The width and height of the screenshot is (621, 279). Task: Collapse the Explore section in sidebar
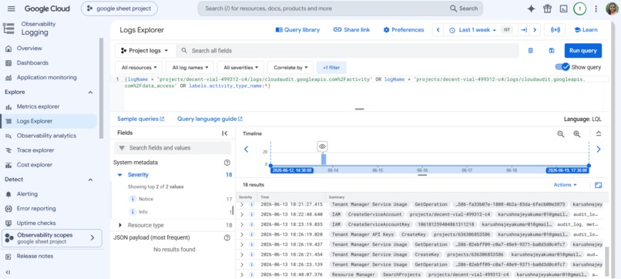pos(90,92)
